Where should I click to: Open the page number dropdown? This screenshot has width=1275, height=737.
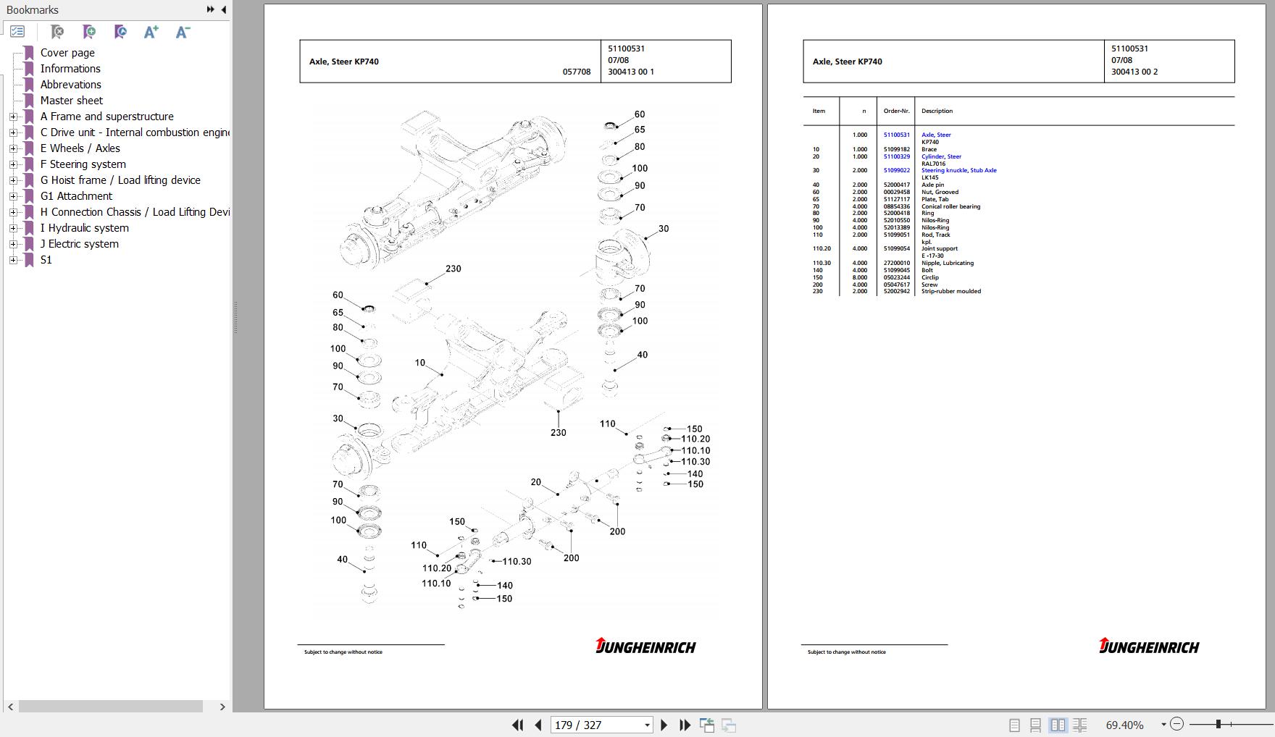(647, 725)
